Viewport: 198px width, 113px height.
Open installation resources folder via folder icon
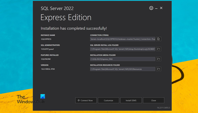[x=159, y=69]
